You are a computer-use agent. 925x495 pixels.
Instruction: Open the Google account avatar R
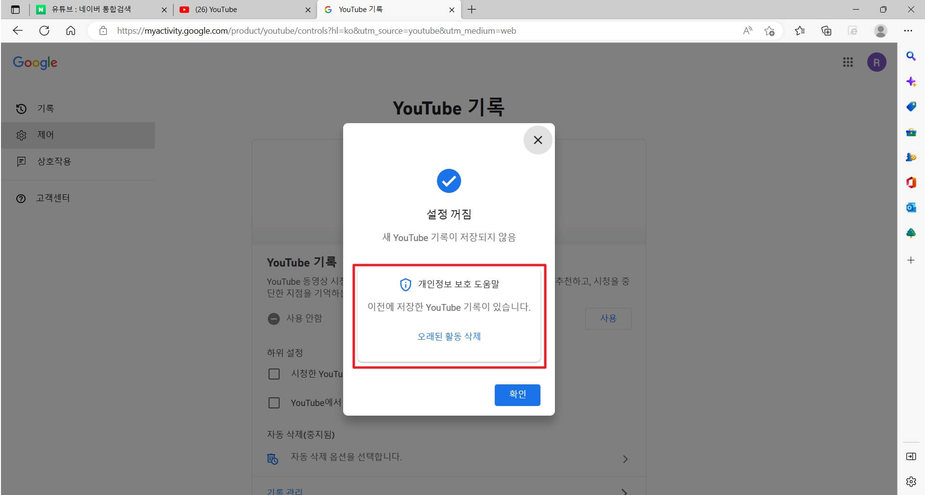click(876, 62)
